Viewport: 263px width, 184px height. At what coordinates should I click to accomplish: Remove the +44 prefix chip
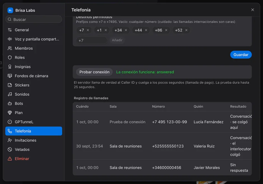[x=146, y=30]
